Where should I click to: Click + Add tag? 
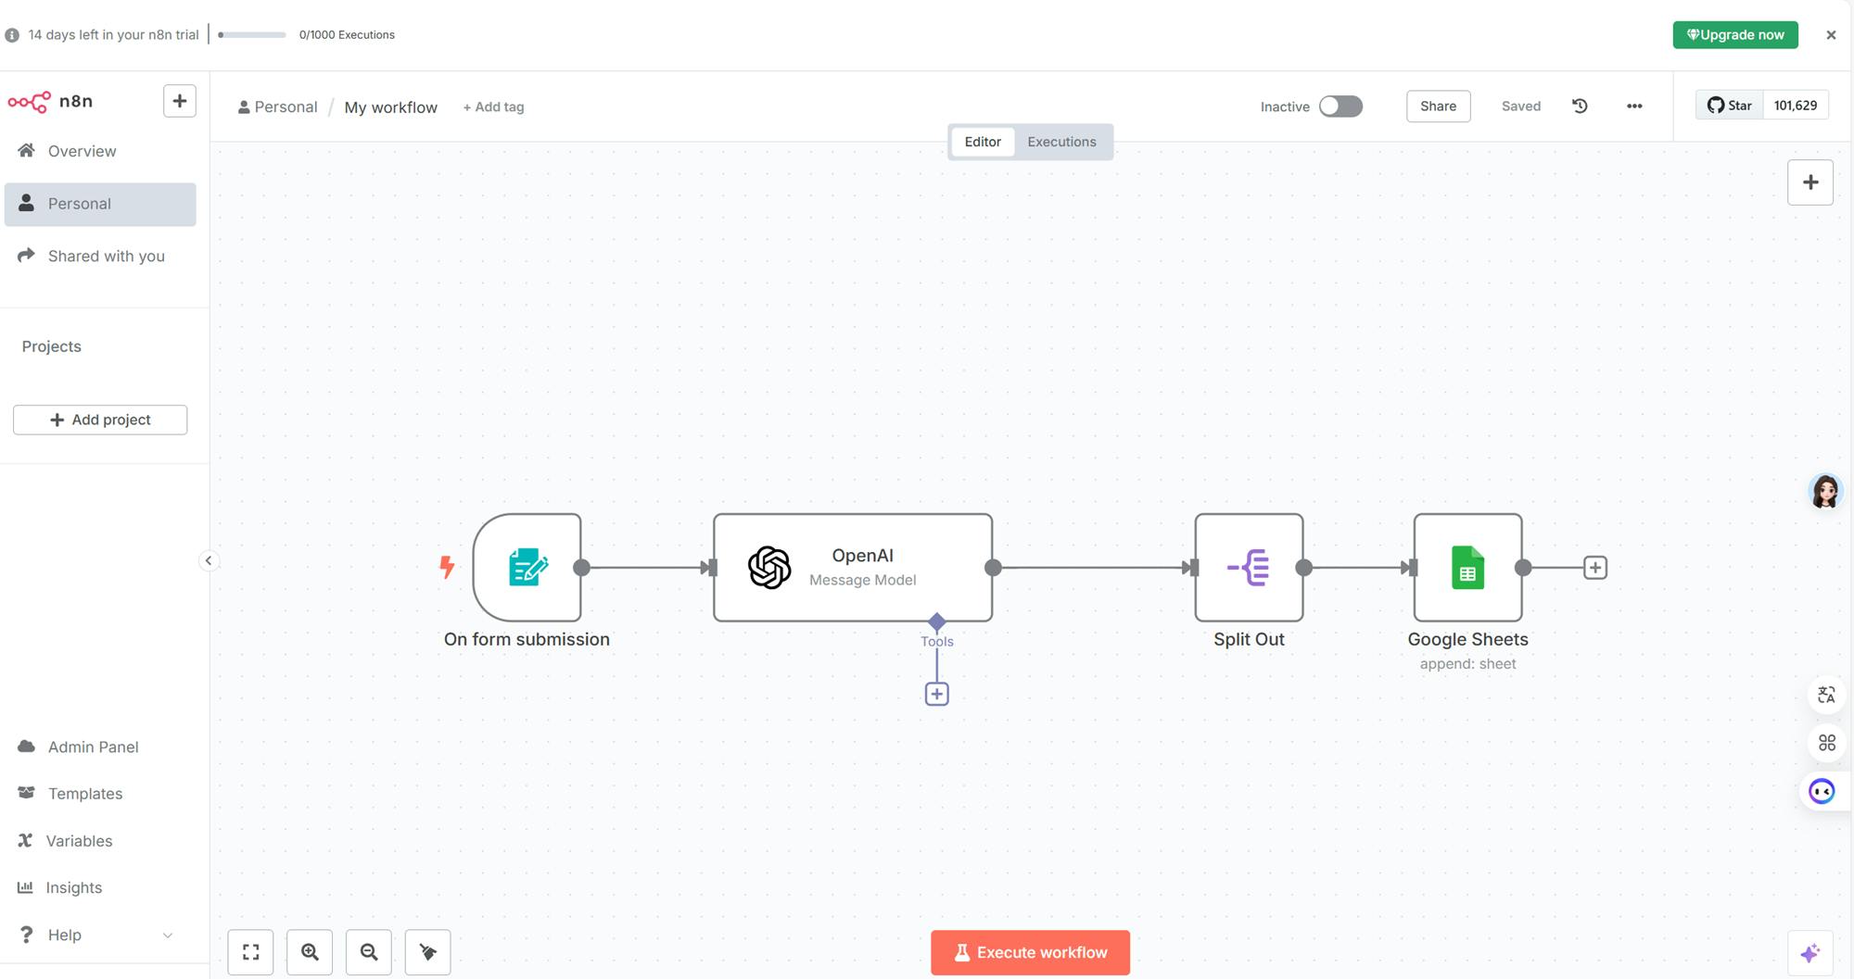[x=493, y=107]
